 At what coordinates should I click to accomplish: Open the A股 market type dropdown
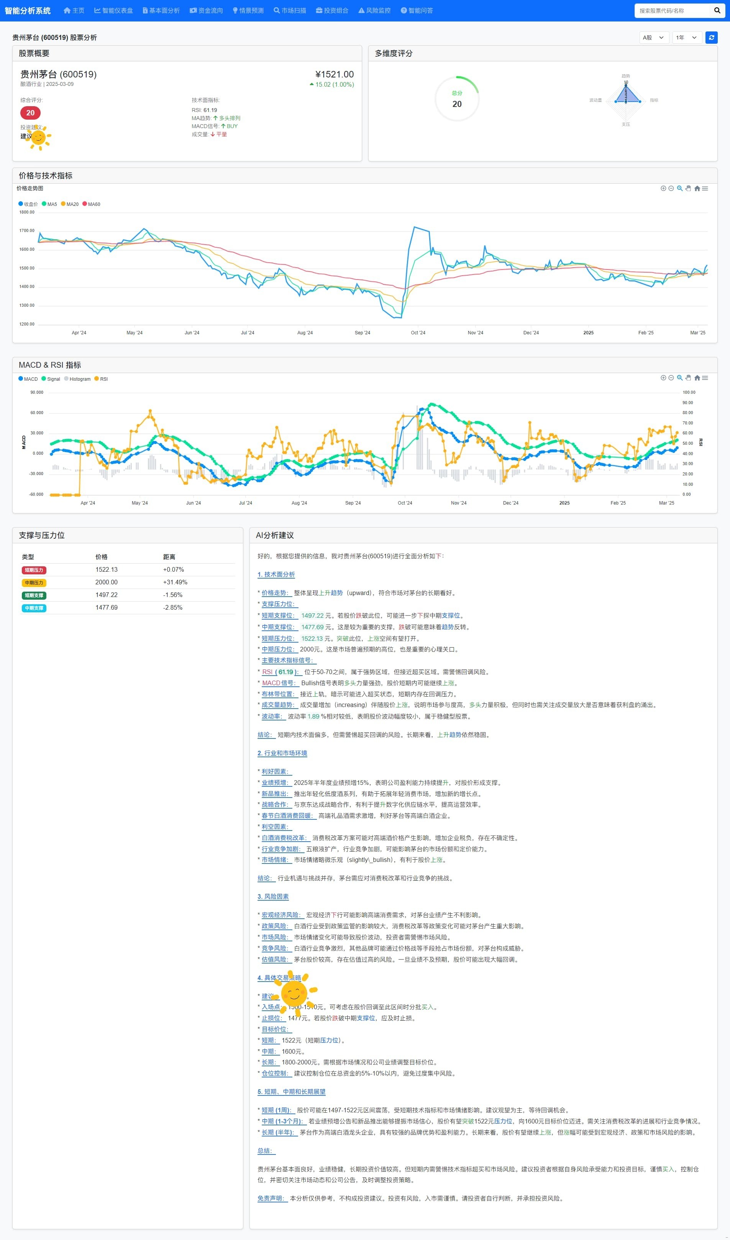653,38
